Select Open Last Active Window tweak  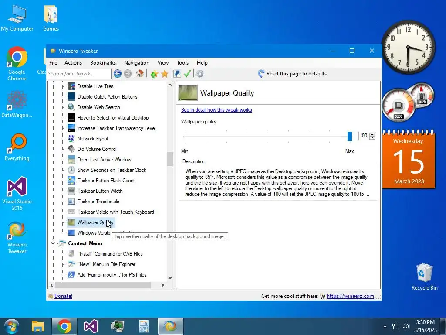(104, 160)
